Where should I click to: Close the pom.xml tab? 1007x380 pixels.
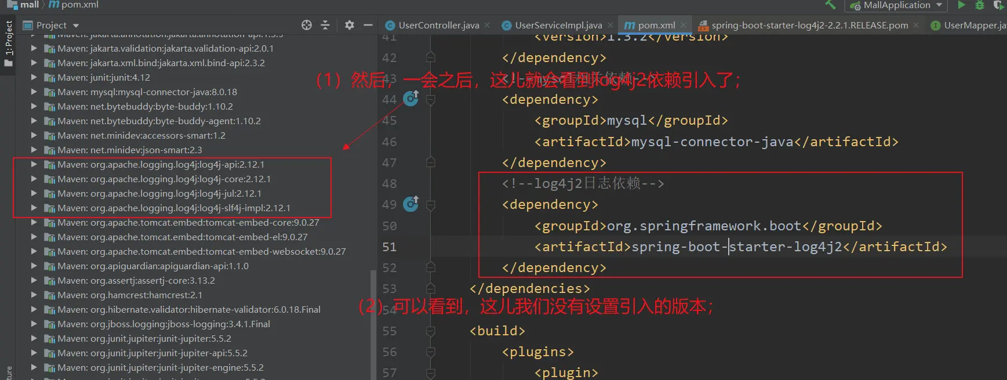click(683, 25)
